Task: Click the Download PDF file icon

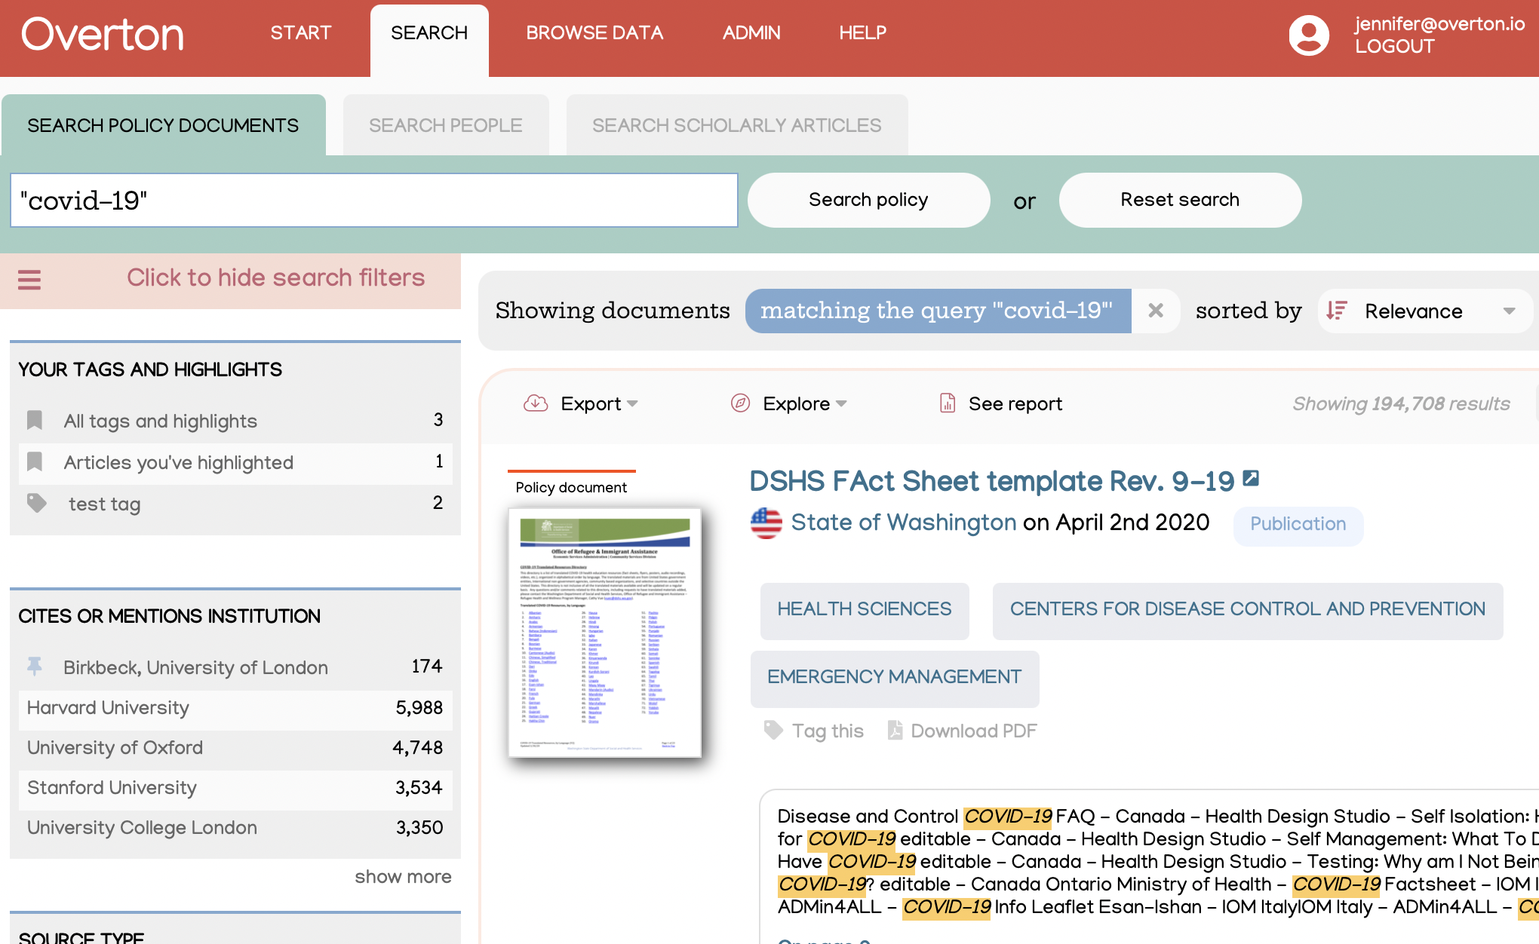Action: [895, 730]
